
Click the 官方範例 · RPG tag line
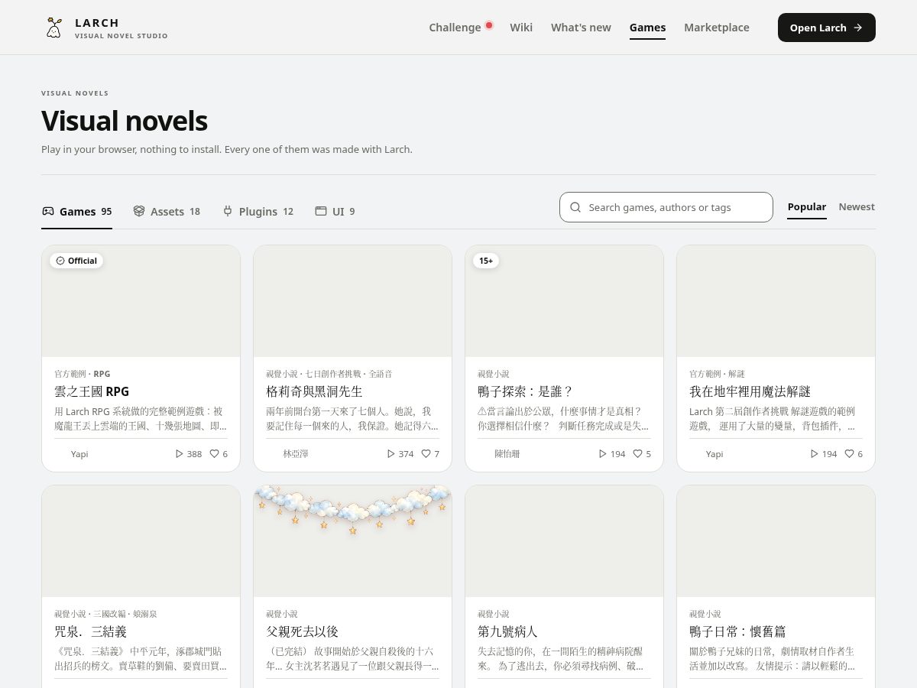click(x=83, y=374)
